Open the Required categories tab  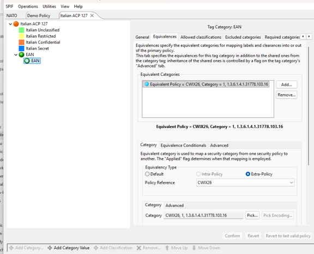pyautogui.click(x=282, y=37)
